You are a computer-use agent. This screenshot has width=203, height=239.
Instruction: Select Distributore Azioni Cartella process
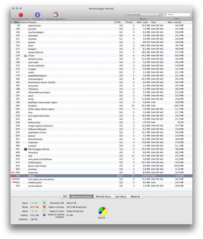[x=101, y=82]
